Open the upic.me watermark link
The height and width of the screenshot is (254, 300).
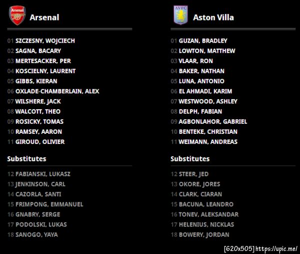tap(278, 248)
